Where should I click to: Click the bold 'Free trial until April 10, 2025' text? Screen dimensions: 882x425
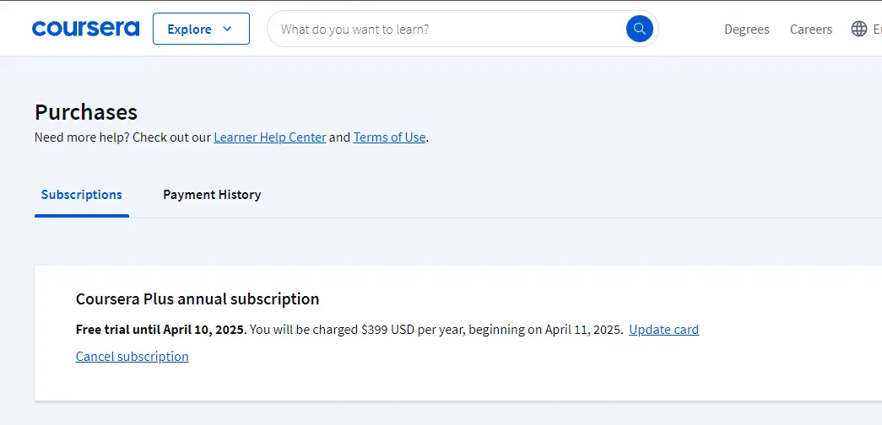click(160, 330)
